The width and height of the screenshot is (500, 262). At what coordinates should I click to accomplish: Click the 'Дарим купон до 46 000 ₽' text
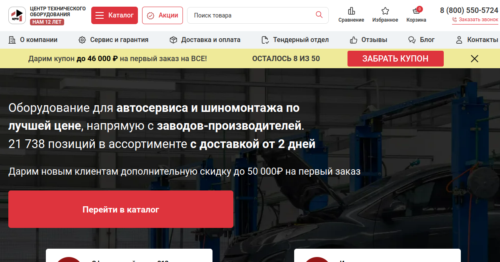pyautogui.click(x=117, y=59)
